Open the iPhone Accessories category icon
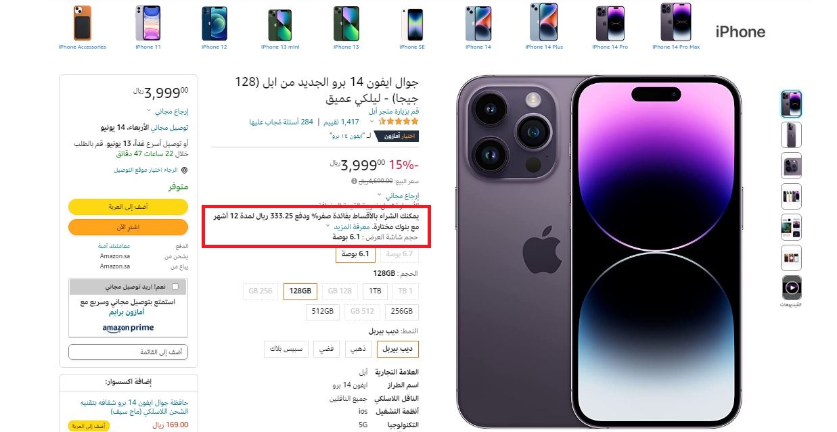The height and width of the screenshot is (432, 837). tap(82, 24)
